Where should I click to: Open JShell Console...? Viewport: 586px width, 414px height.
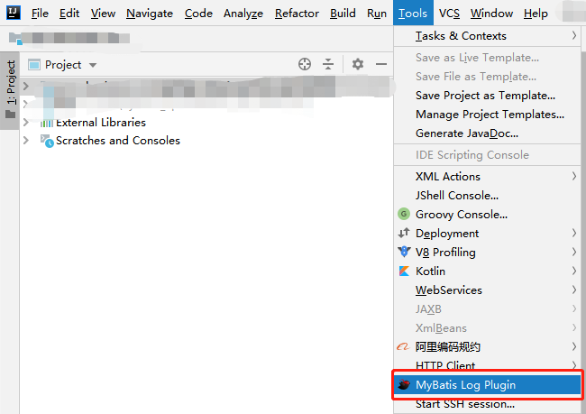pos(488,195)
